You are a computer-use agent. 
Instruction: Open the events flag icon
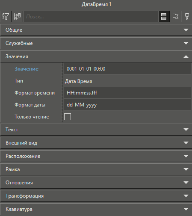[175, 16]
